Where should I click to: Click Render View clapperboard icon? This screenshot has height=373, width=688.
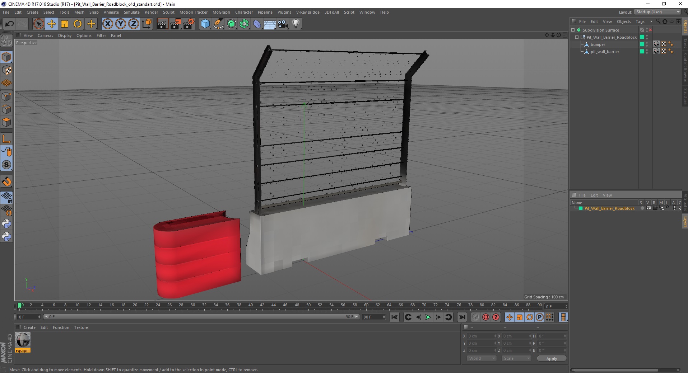[x=162, y=24]
